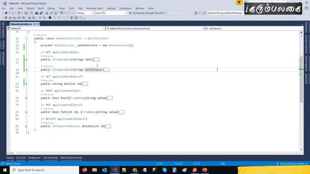The height and width of the screenshot is (174, 310).
Task: Click the ValuesController class name on line 12
Action: click(x=69, y=39)
